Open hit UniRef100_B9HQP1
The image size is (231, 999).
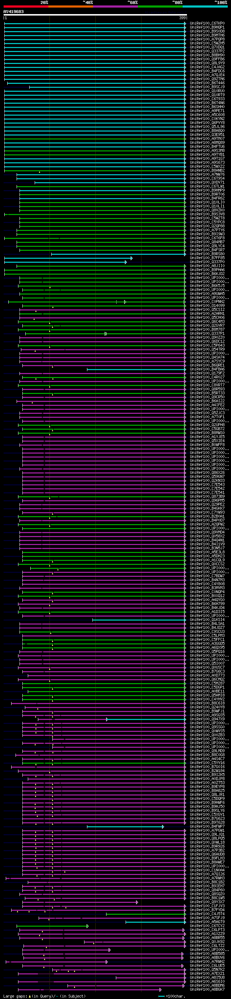[207, 27]
